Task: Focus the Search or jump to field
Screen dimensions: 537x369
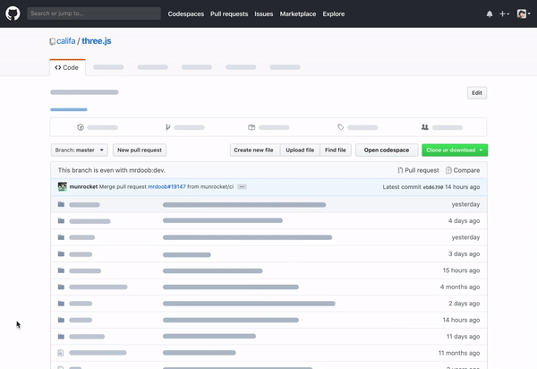Action: tap(93, 14)
